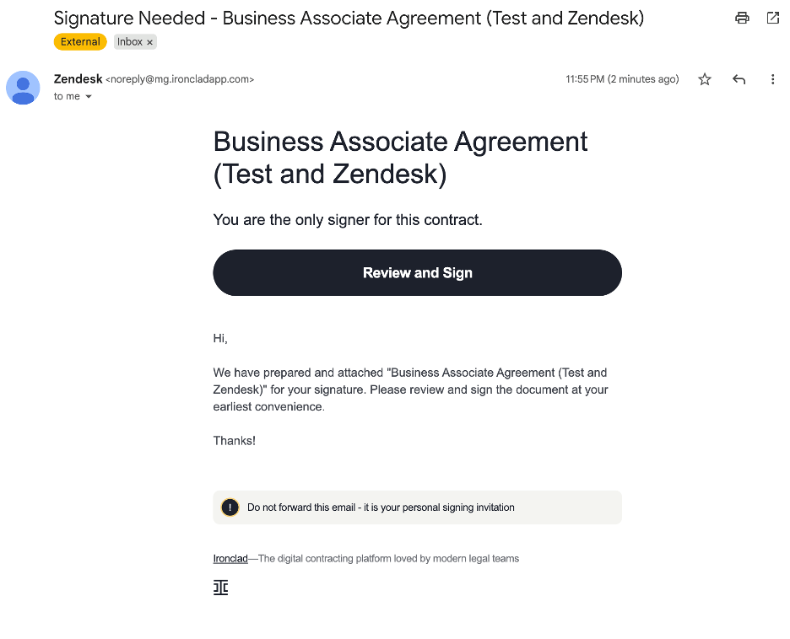Click the exclamation warning icon
The height and width of the screenshot is (639, 790).
[x=230, y=507]
